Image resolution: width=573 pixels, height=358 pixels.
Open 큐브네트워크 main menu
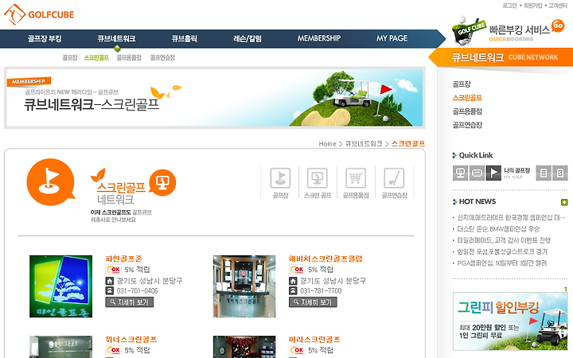116,38
